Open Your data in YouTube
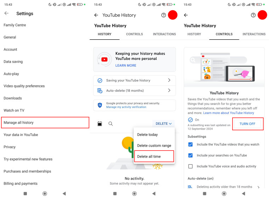Image resolution: width=269 pixels, height=199 pixels. point(45,135)
